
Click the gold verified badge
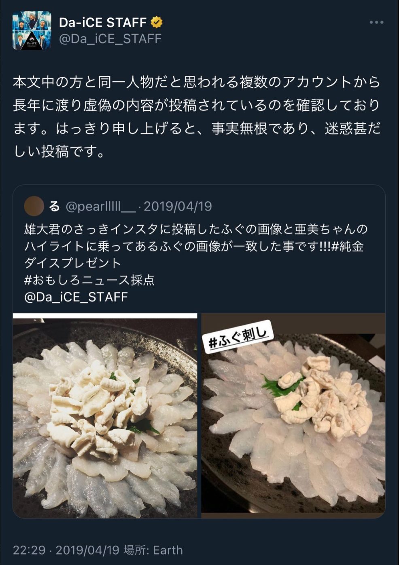pyautogui.click(x=156, y=22)
